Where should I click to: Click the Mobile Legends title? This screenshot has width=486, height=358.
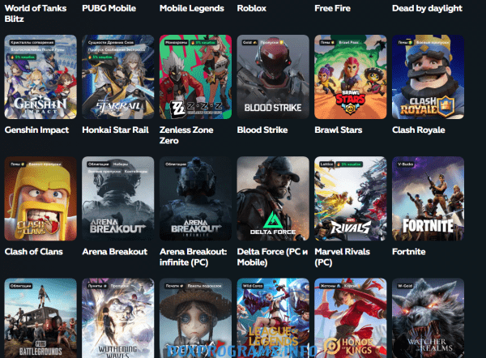tap(191, 8)
